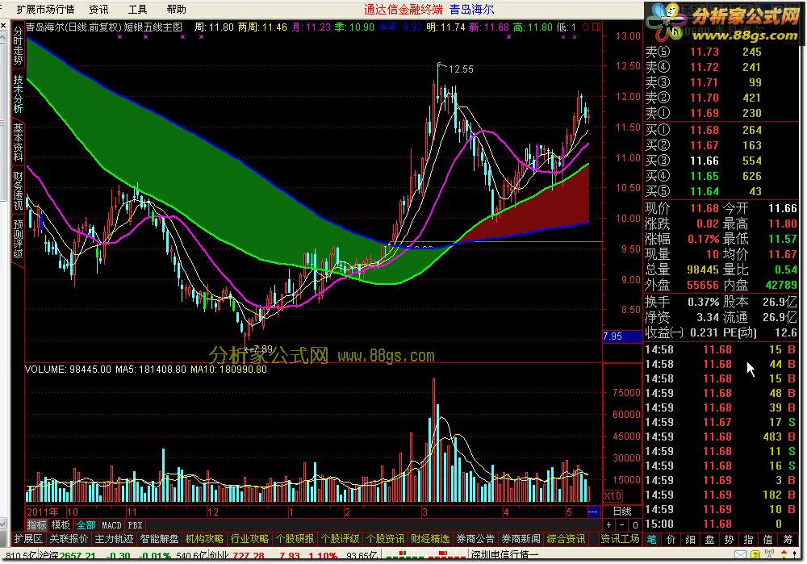Click the 深圳电信行情一 server label
The width and height of the screenshot is (807, 564).
(x=505, y=555)
